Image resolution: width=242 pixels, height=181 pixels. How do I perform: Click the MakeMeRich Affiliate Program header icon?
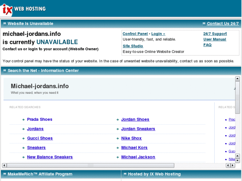pos(5,174)
